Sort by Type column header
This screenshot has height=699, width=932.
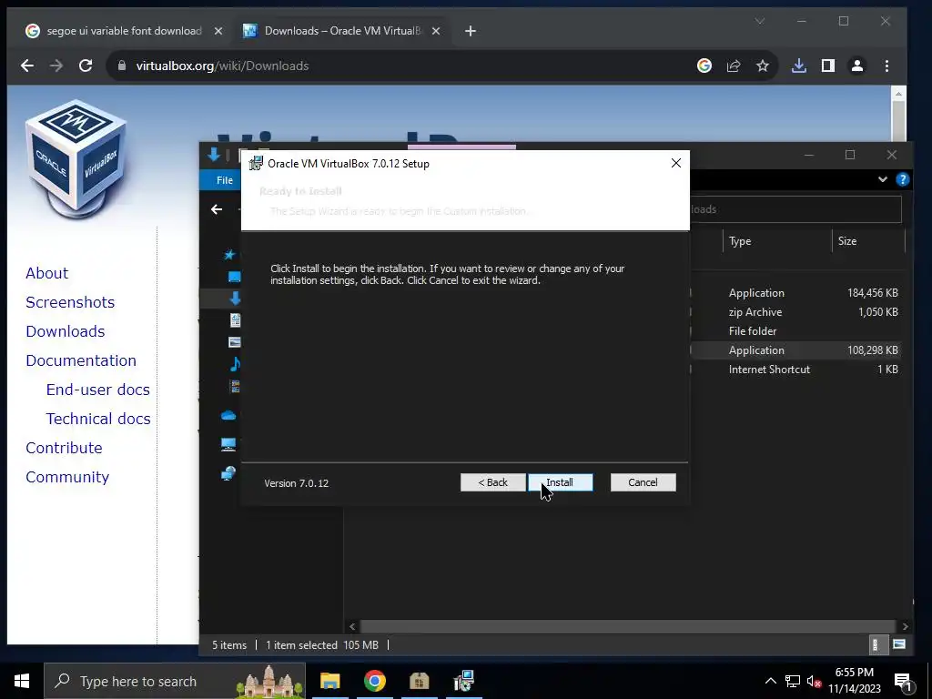(777, 240)
